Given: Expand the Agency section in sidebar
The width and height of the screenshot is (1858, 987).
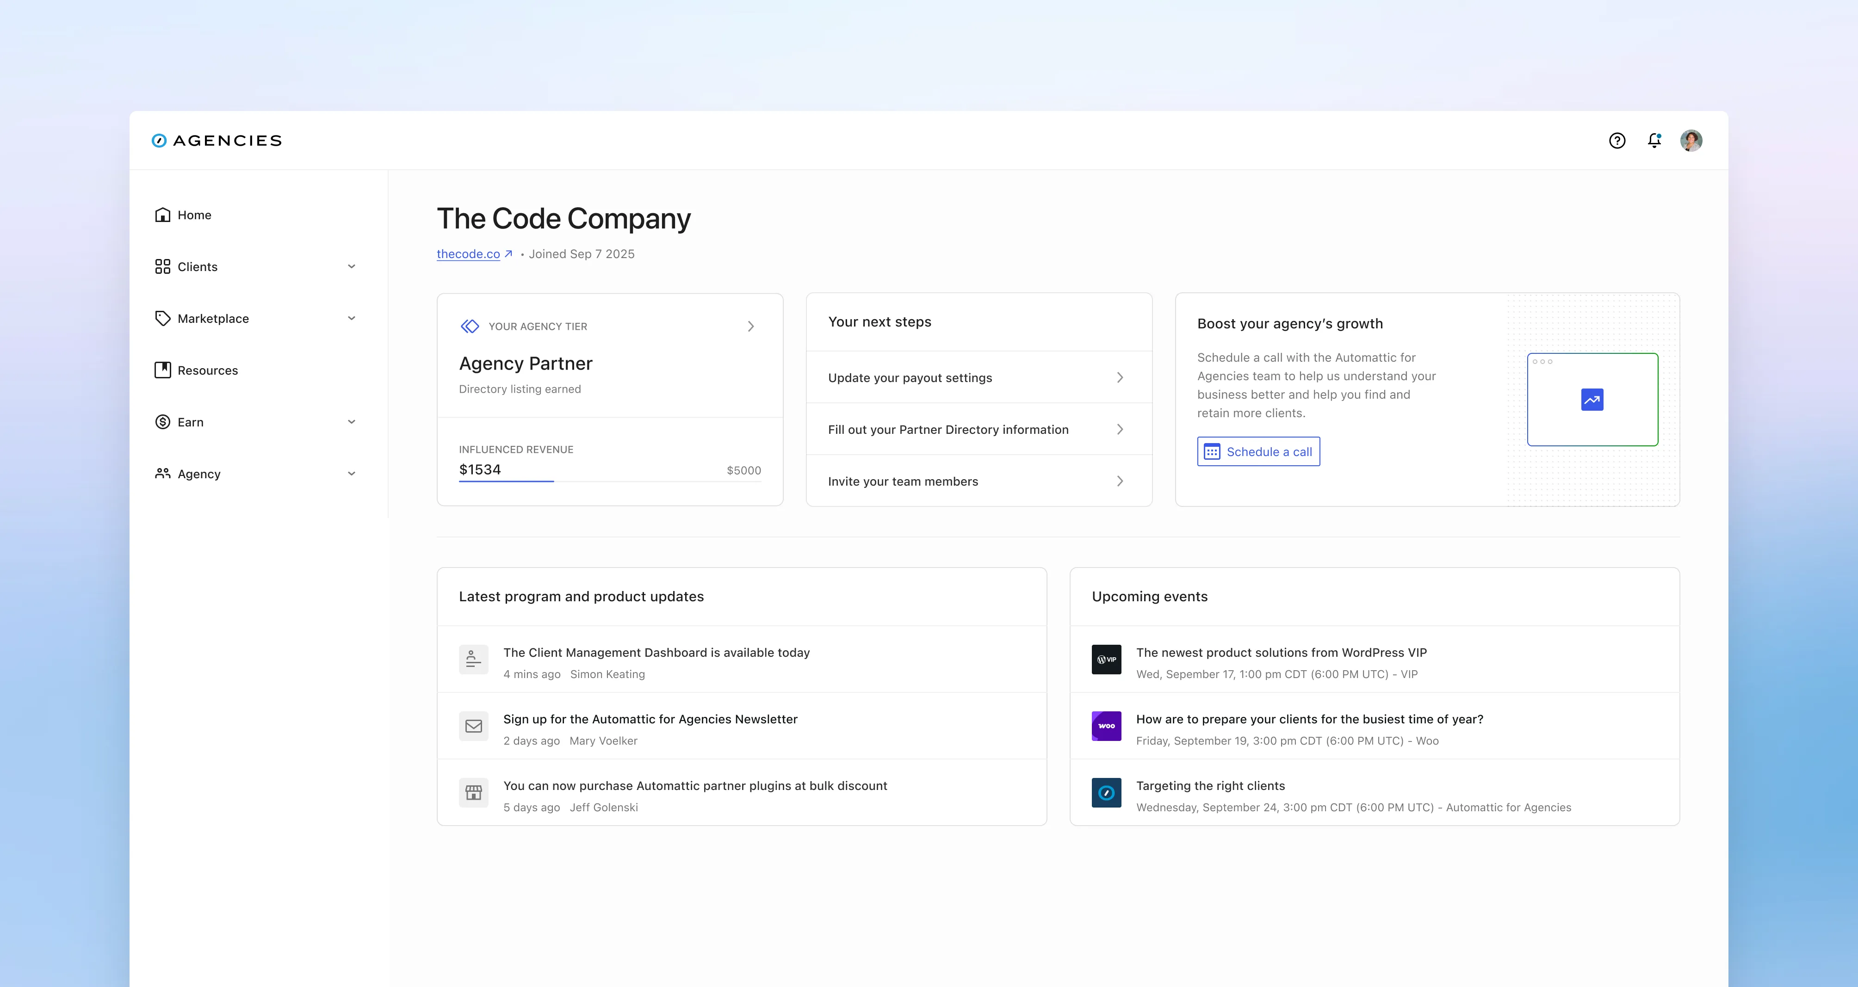Looking at the screenshot, I should [352, 474].
